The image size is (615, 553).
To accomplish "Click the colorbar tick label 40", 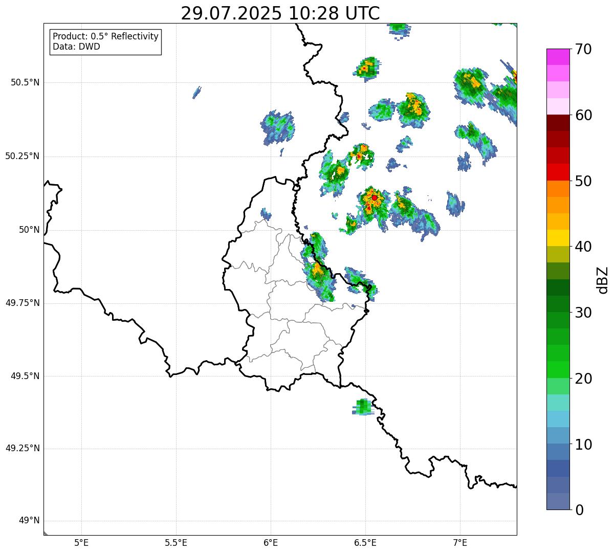I will [583, 247].
